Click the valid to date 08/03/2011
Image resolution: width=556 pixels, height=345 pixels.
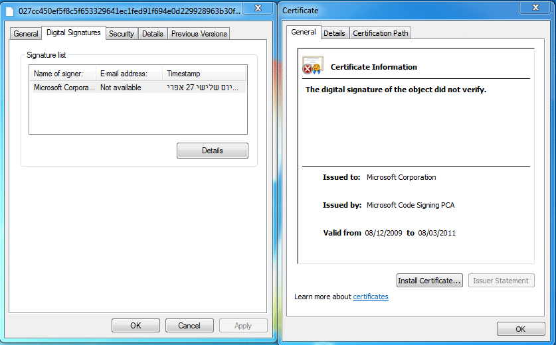pos(437,233)
